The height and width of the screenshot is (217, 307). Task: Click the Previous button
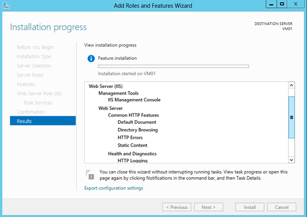(x=177, y=207)
